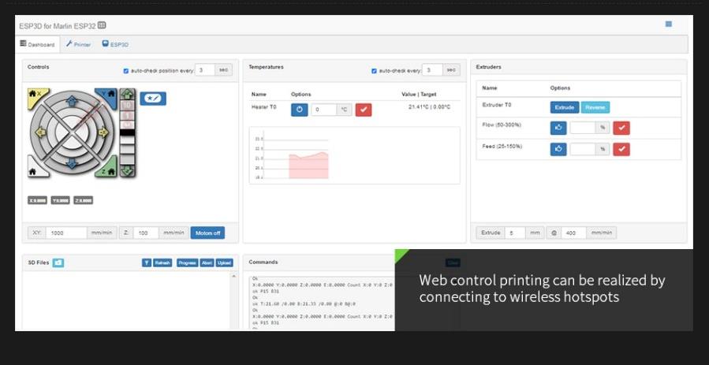Open SD Files filter funnel button
Image resolution: width=709 pixels, height=365 pixels.
coord(147,263)
